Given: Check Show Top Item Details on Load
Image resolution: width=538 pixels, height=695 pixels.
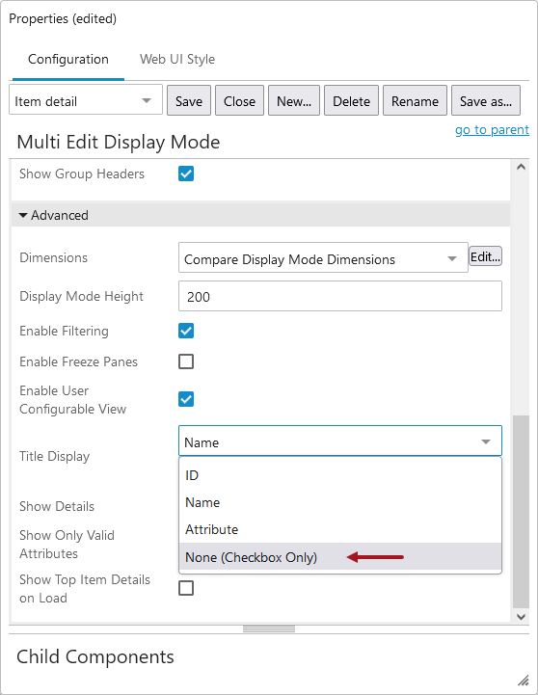Looking at the screenshot, I should point(186,588).
